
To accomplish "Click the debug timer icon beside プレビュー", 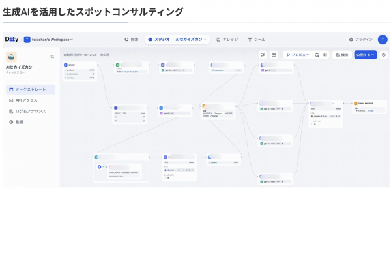I will coord(317,55).
